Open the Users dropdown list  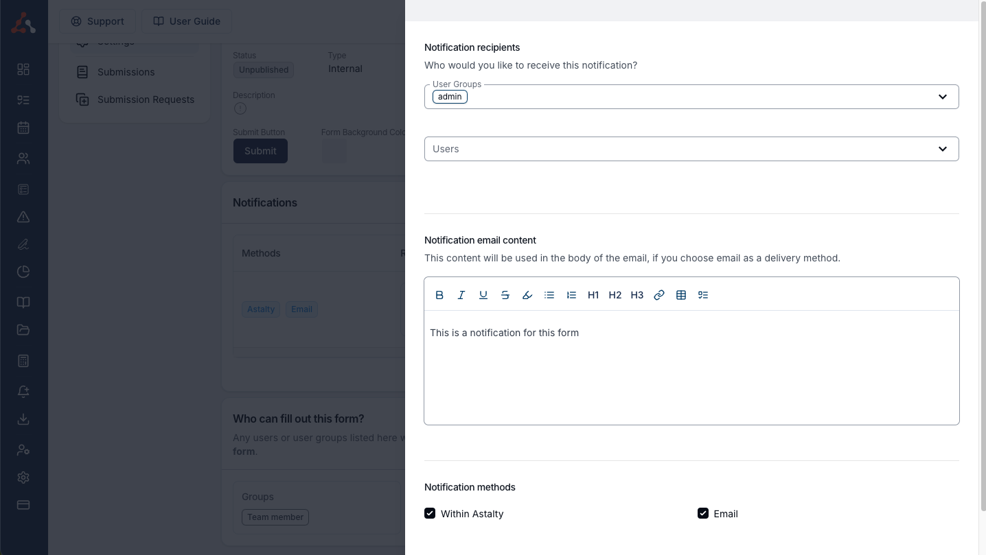pyautogui.click(x=942, y=149)
